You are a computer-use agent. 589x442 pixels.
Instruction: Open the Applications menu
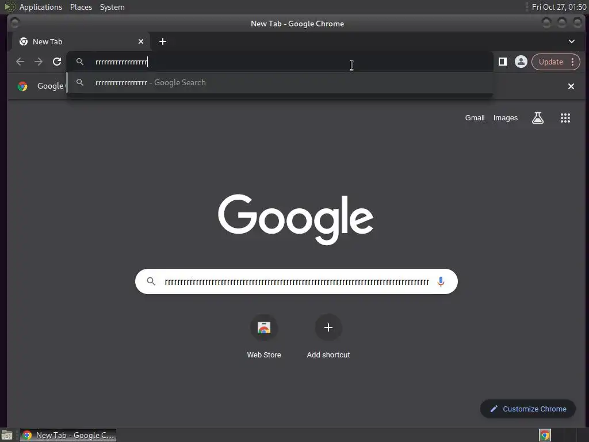point(41,7)
